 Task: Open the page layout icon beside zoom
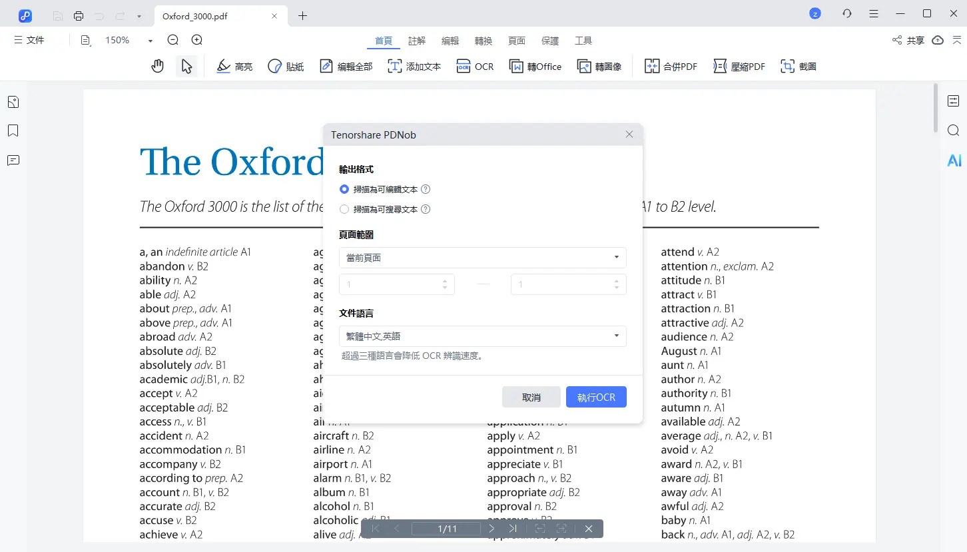(86, 41)
